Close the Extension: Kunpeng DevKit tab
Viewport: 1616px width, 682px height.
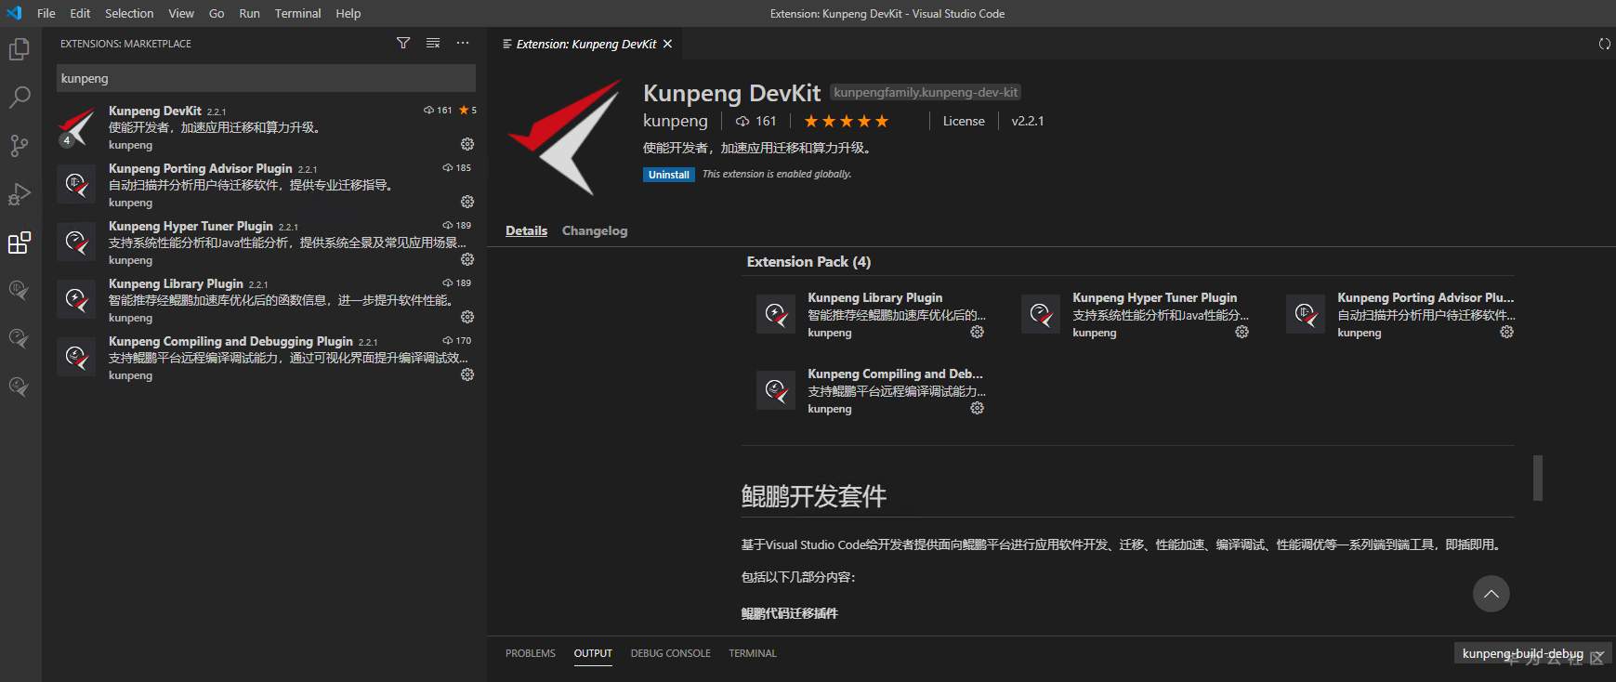click(x=667, y=44)
